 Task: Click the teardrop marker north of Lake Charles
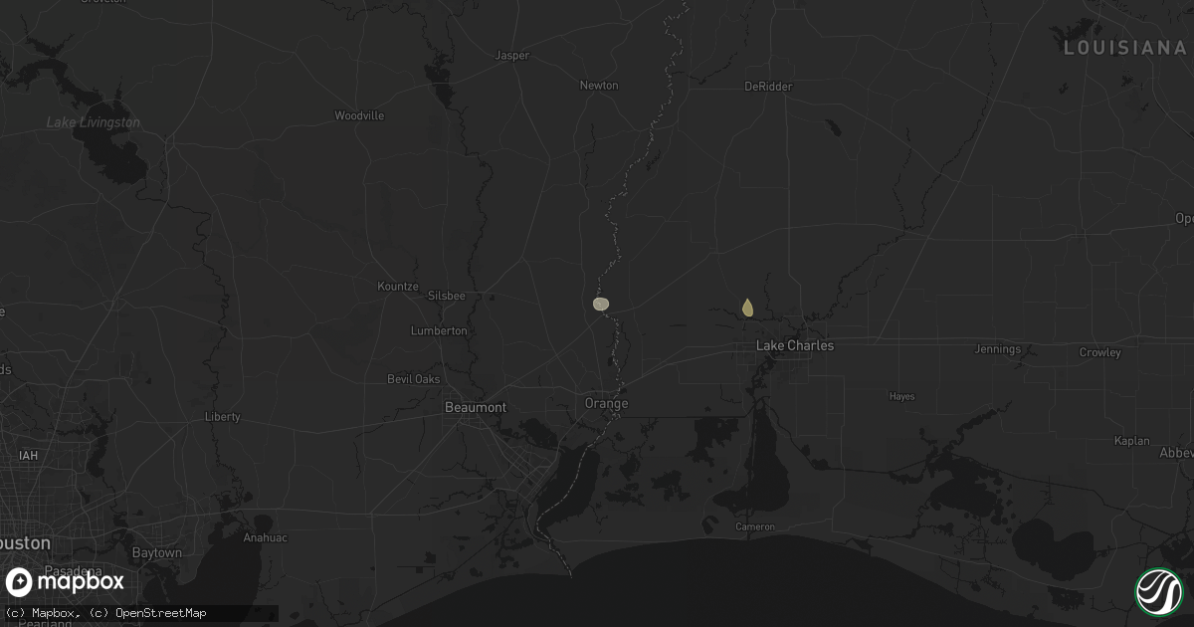click(x=747, y=308)
